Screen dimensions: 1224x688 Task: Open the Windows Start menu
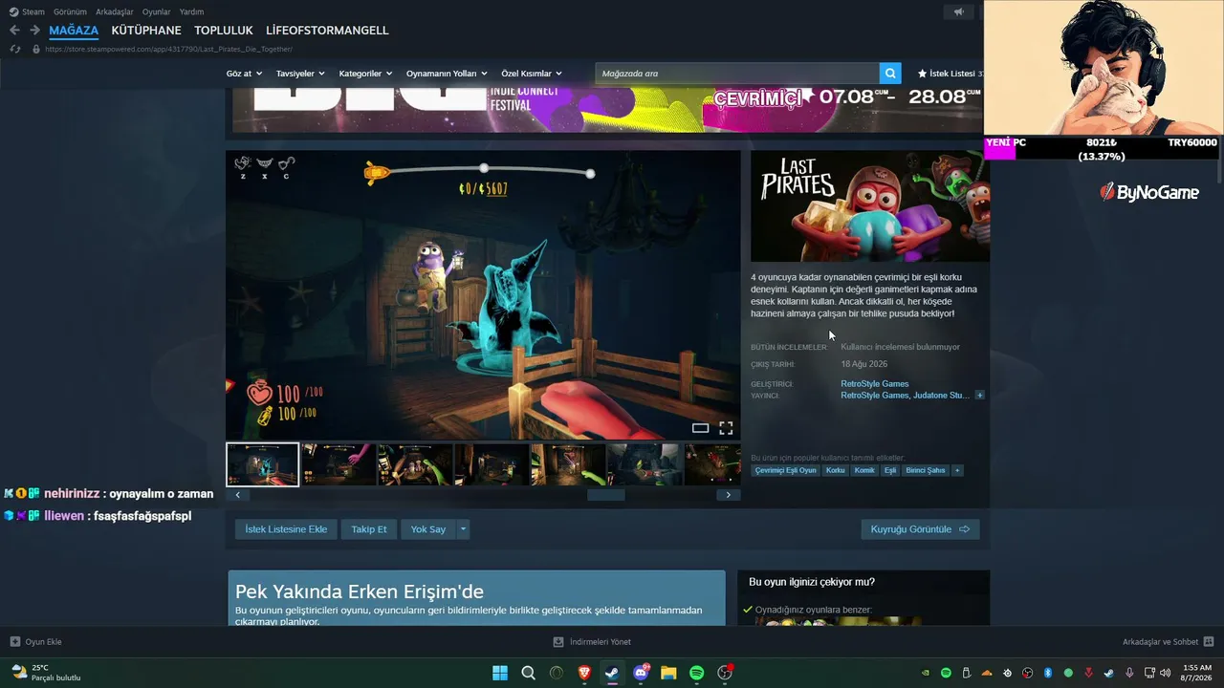(500, 673)
